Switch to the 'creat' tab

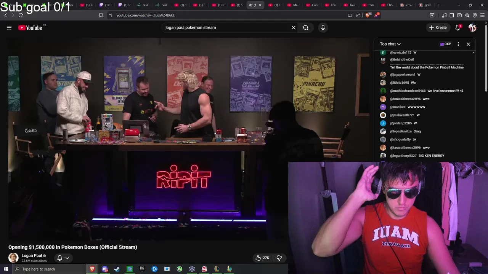click(x=406, y=5)
